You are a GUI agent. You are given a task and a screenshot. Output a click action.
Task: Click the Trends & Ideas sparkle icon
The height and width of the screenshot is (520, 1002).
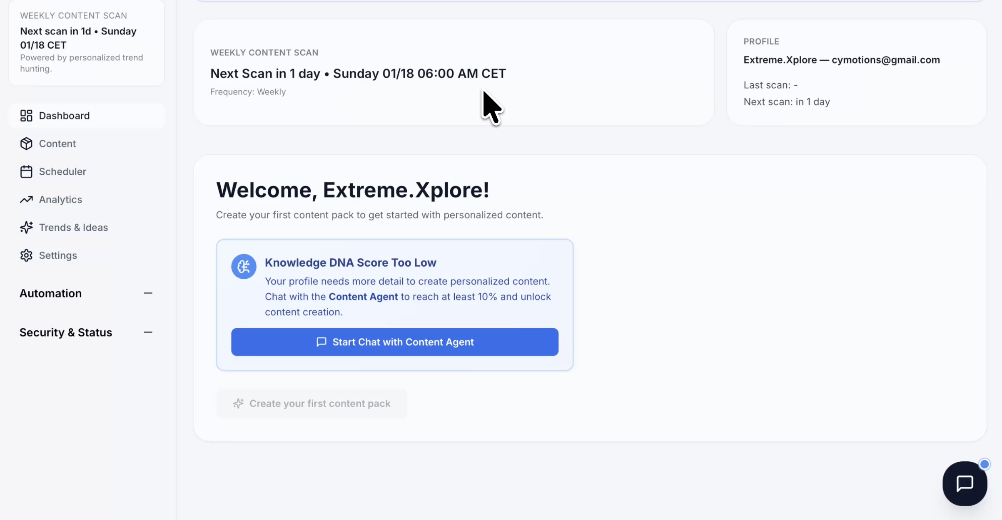coord(26,228)
